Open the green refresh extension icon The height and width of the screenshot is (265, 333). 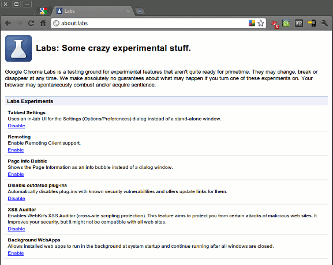pos(286,23)
